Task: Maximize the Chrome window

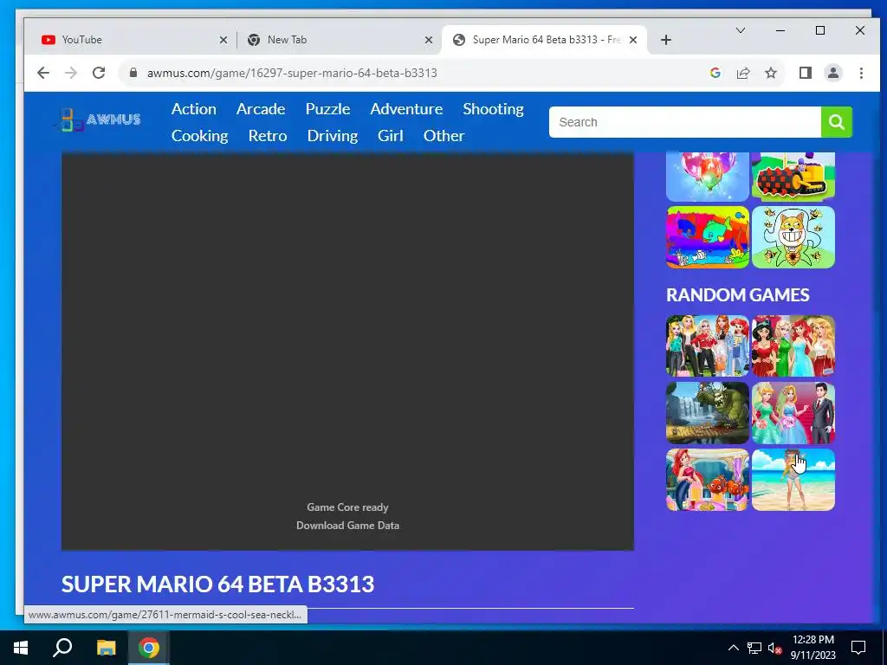Action: [x=820, y=30]
